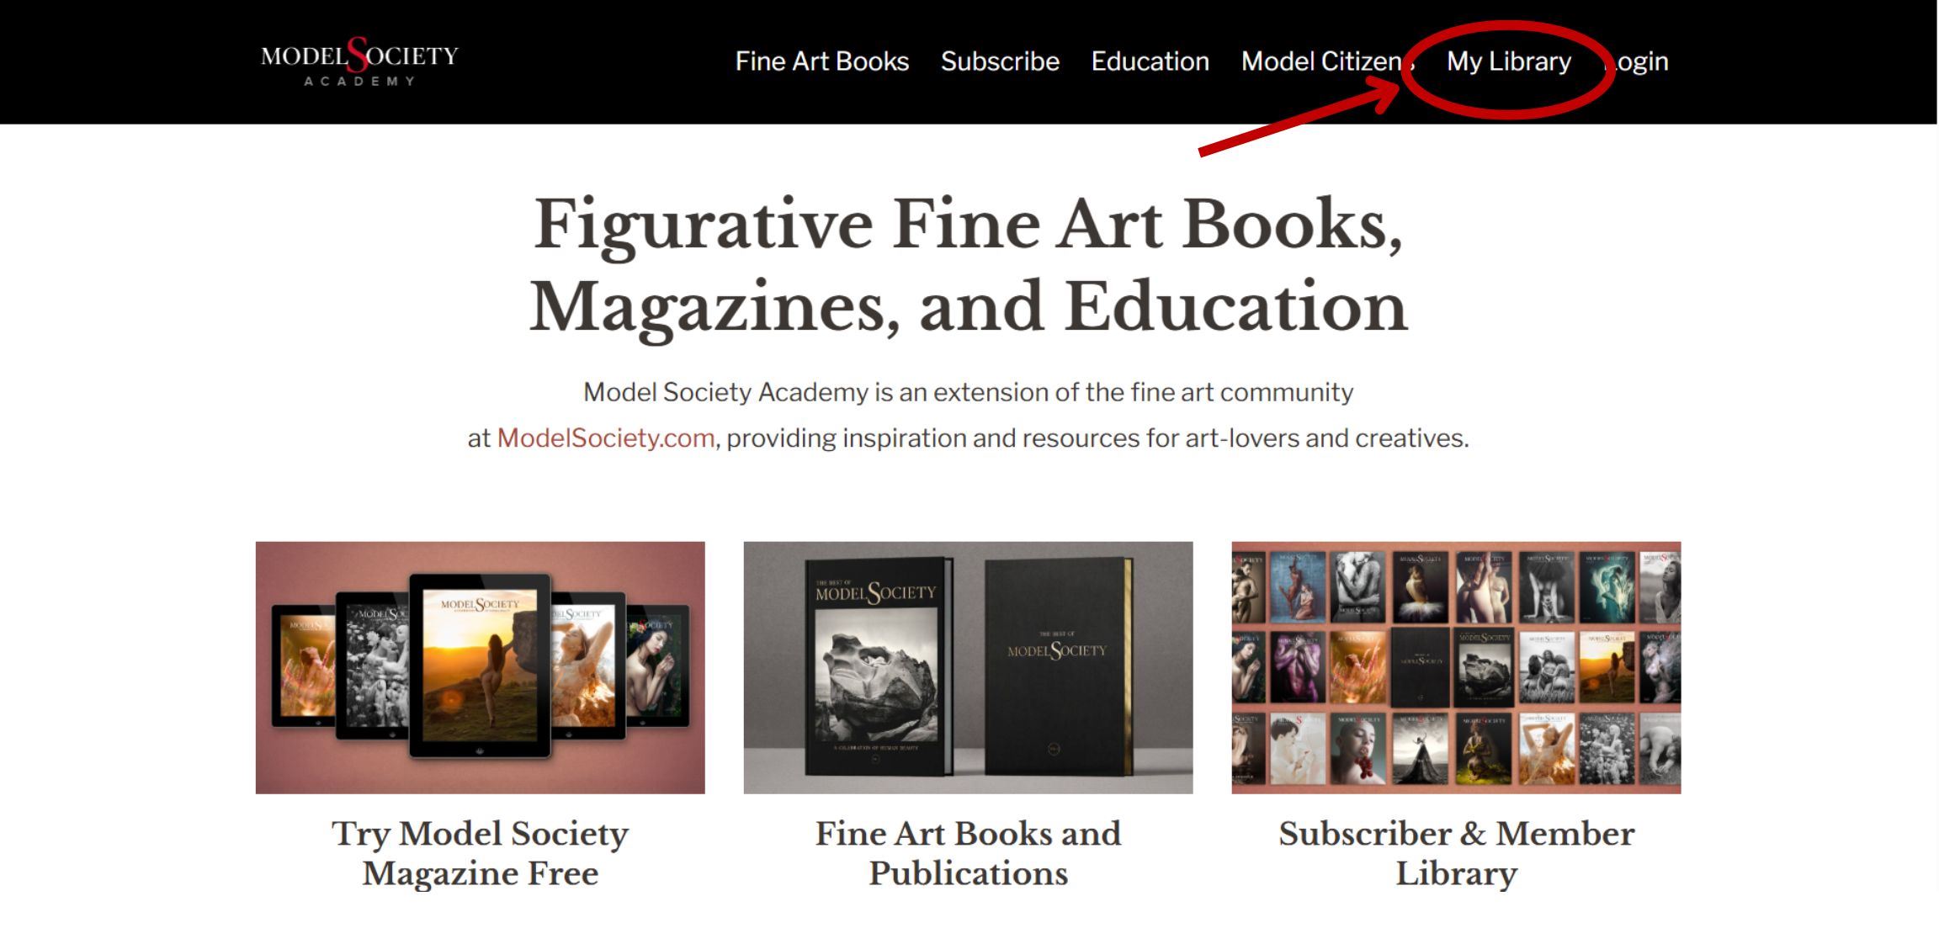
Task: Select the center tablet with sunset cover
Action: (480, 665)
